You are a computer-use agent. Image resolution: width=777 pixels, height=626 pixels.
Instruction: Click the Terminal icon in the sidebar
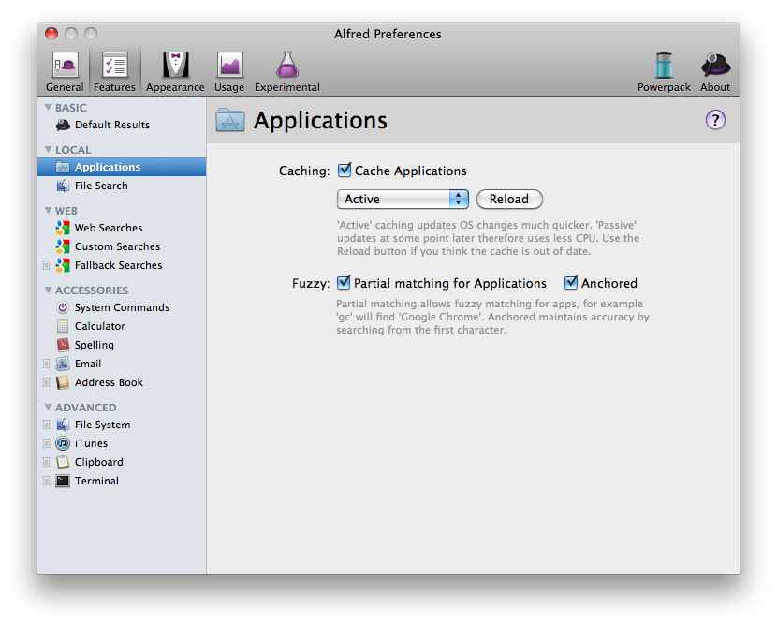(x=63, y=481)
